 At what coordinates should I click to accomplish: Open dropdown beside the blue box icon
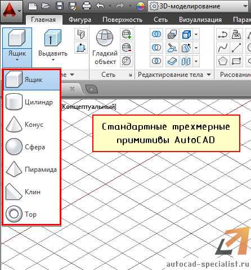(x=196, y=34)
